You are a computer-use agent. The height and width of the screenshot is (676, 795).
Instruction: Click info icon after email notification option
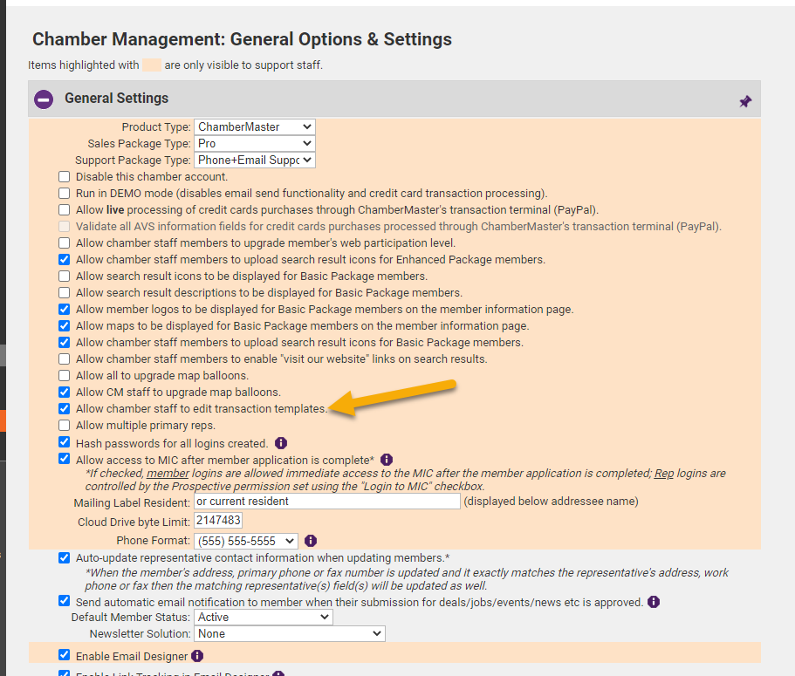(654, 602)
